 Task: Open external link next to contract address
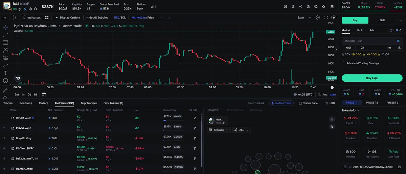400,167
